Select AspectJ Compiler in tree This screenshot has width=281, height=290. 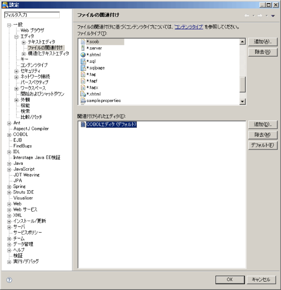(31, 129)
